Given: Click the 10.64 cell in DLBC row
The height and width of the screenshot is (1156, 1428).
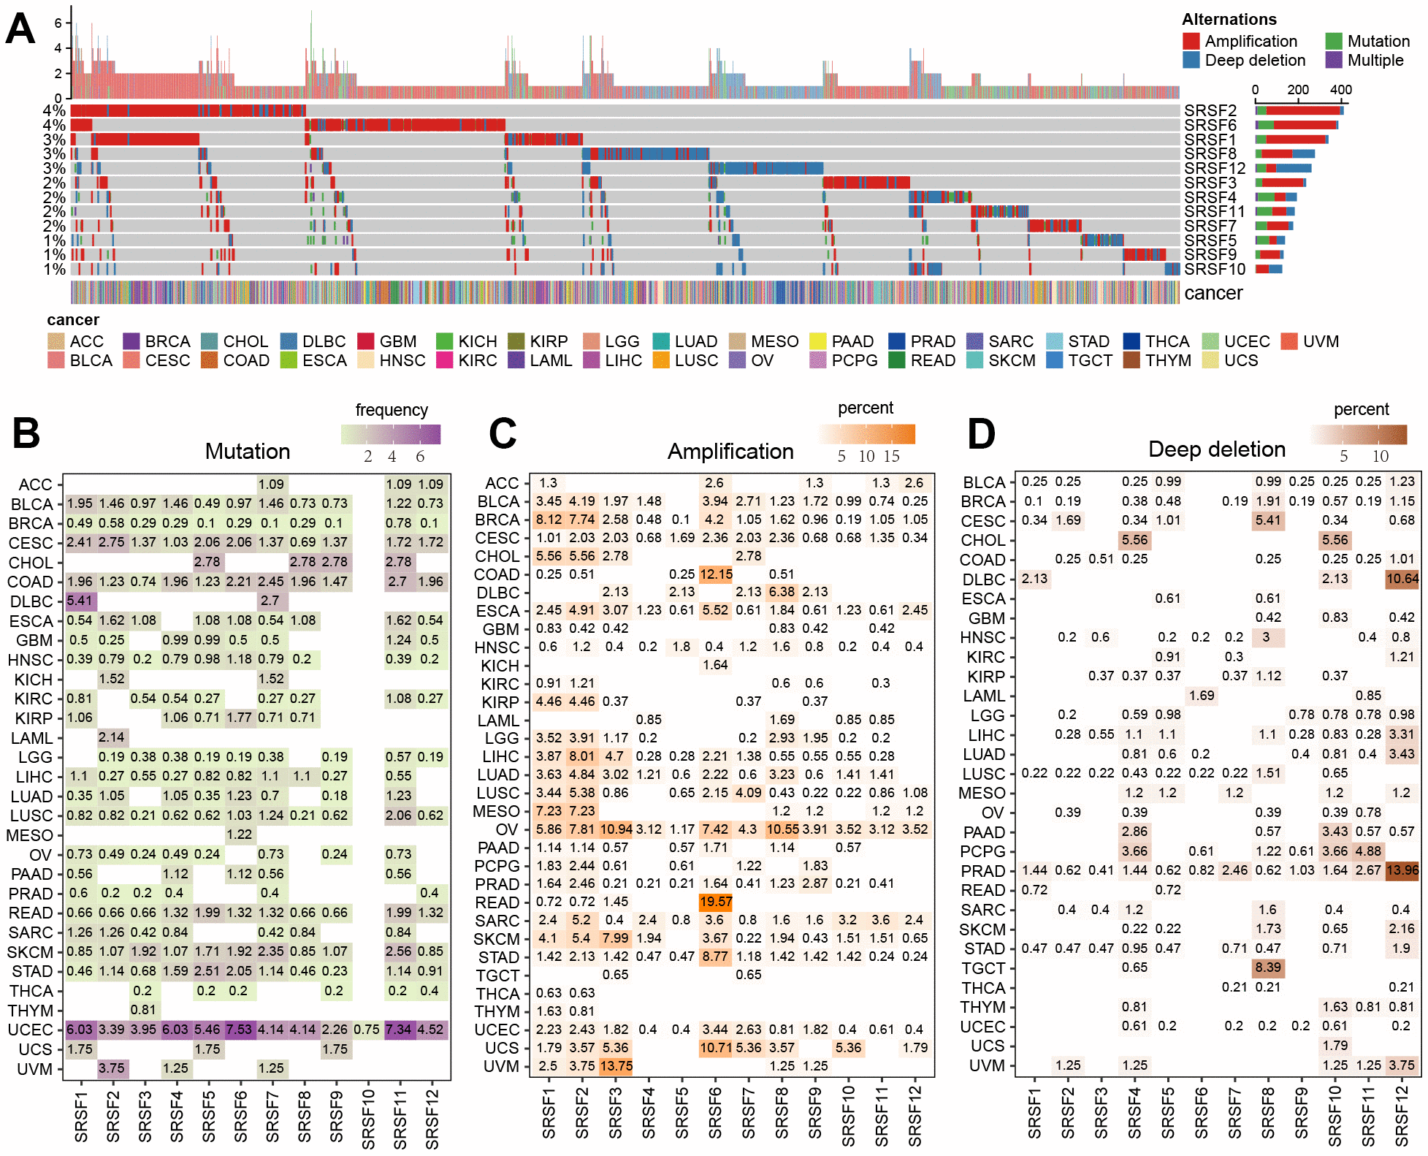Looking at the screenshot, I should 1402,579.
